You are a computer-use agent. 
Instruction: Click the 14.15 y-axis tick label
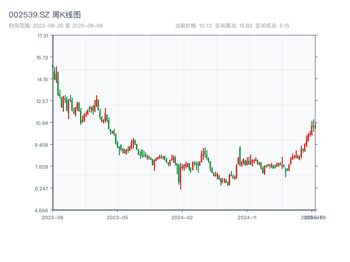[x=43, y=79]
